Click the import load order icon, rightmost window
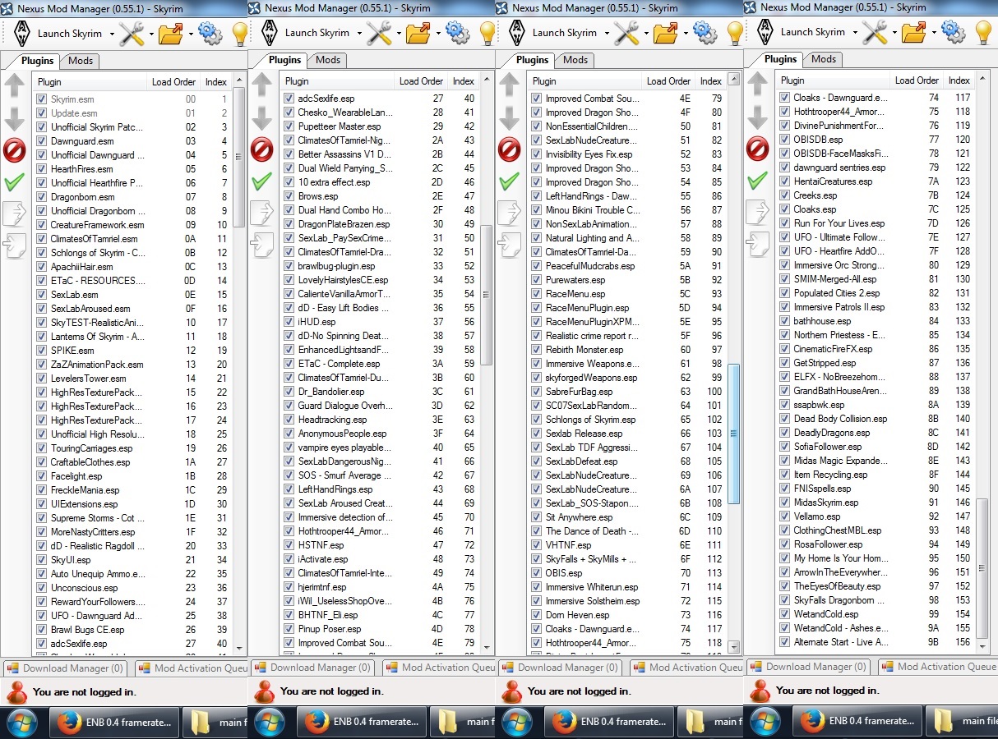 [758, 244]
